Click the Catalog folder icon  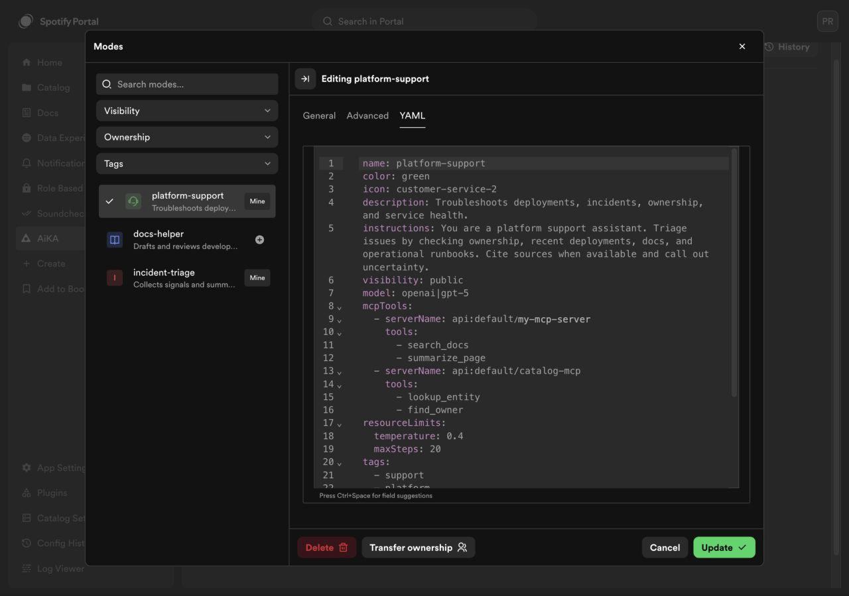click(27, 87)
